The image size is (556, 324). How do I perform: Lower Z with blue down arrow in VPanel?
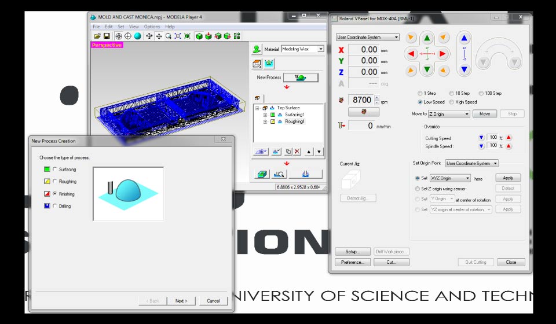coord(464,69)
